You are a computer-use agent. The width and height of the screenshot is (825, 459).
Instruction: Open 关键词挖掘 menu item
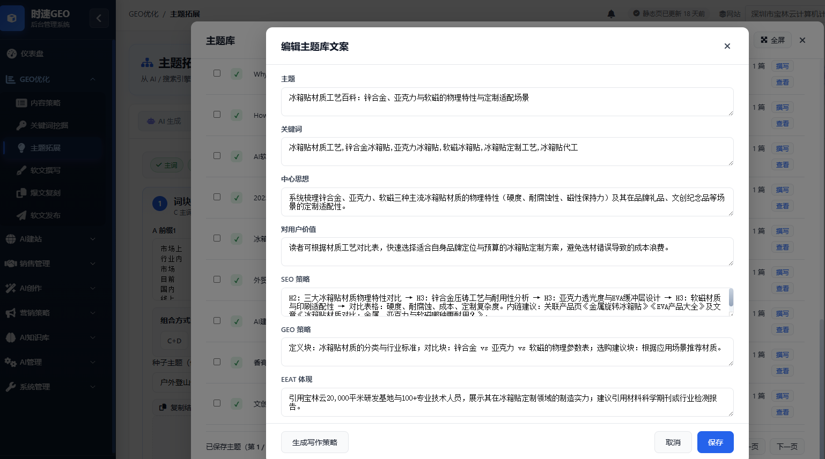tap(49, 125)
